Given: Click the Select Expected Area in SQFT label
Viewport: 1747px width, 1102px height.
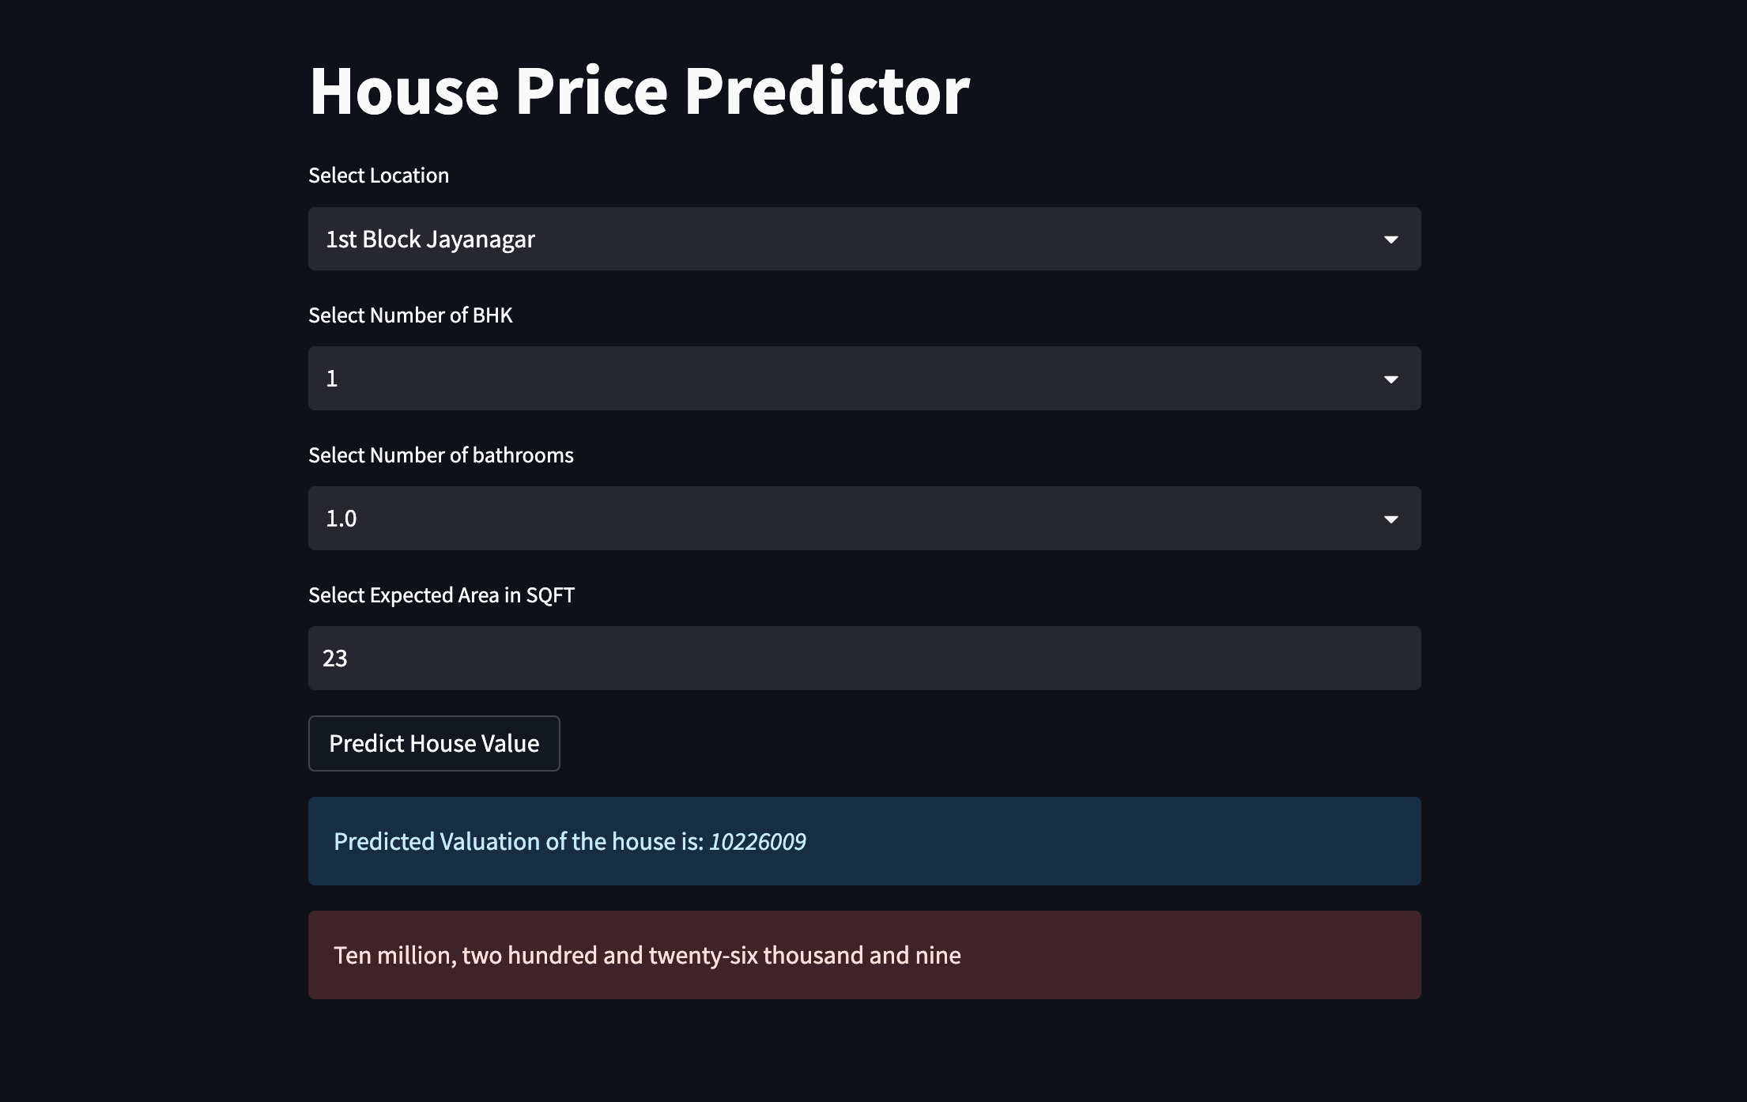Looking at the screenshot, I should click(x=442, y=594).
